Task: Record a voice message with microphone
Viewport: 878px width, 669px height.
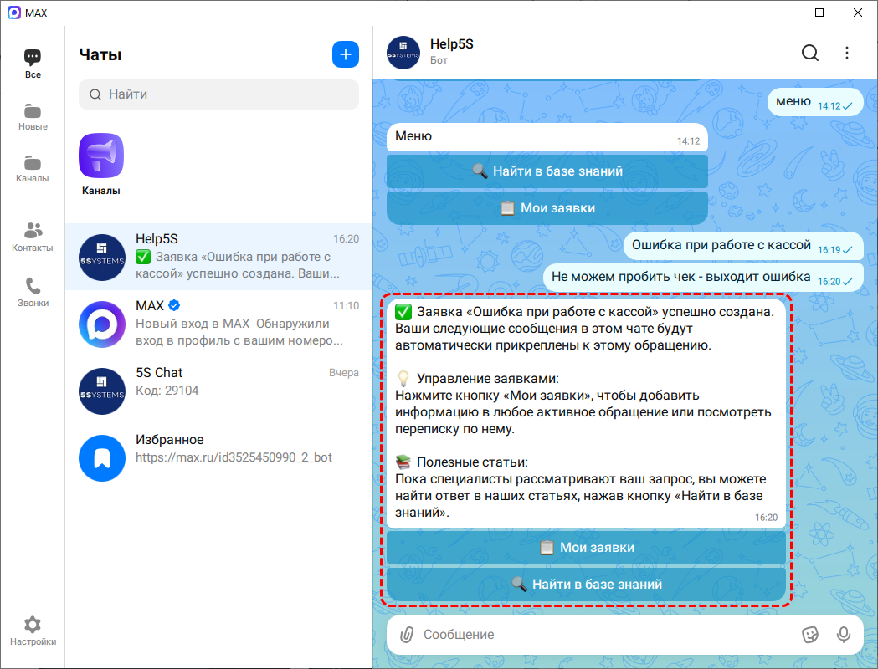Action: (x=844, y=635)
